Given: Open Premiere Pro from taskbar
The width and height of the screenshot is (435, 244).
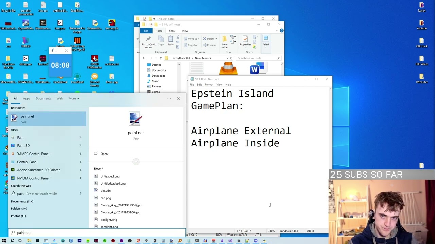Looking at the screenshot, I should (x=79, y=241).
